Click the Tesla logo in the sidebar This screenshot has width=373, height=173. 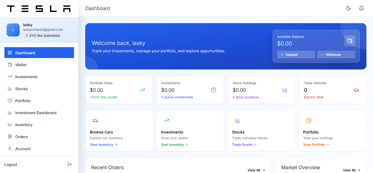click(39, 9)
